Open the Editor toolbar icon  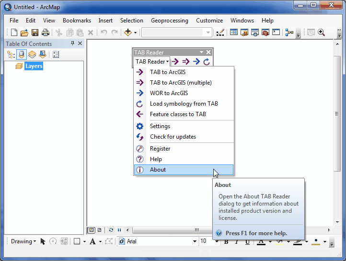tap(220, 33)
